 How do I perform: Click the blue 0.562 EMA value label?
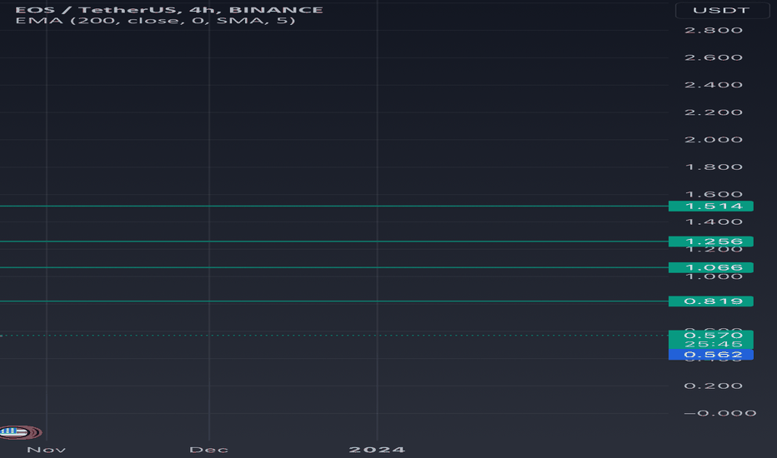coord(710,355)
